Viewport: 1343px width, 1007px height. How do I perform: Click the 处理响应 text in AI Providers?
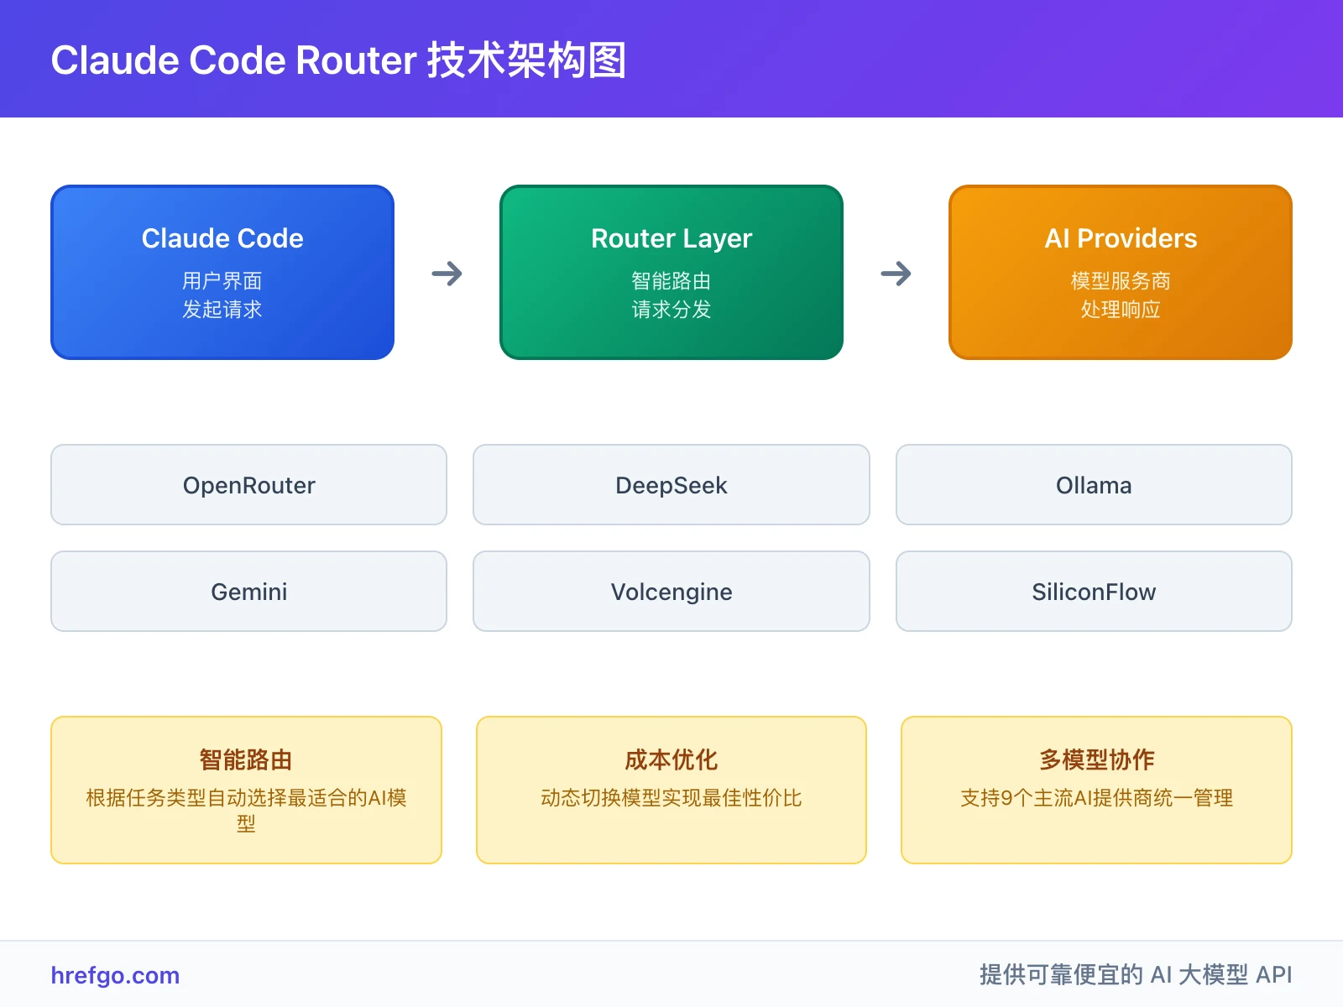1121,310
